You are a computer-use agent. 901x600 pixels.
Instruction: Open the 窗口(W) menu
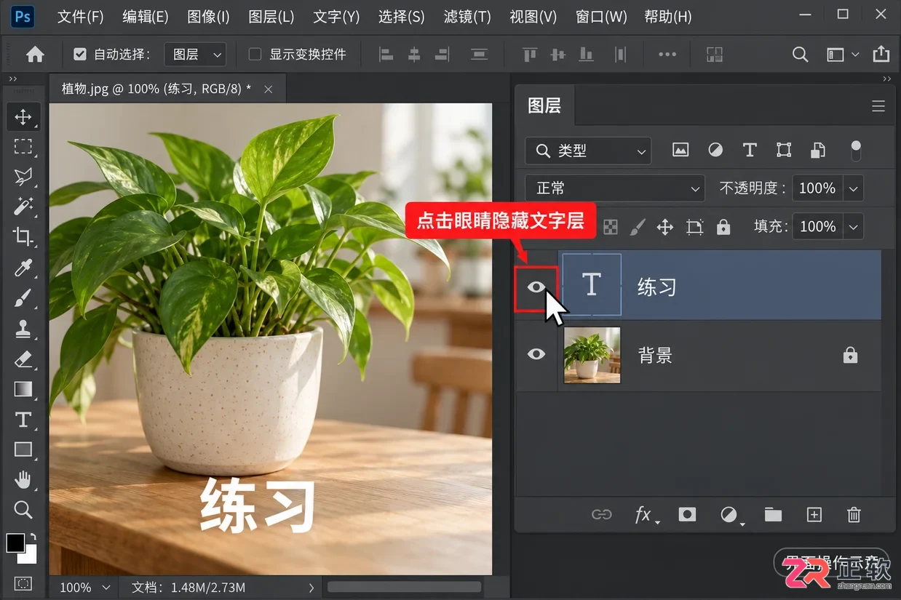(601, 16)
